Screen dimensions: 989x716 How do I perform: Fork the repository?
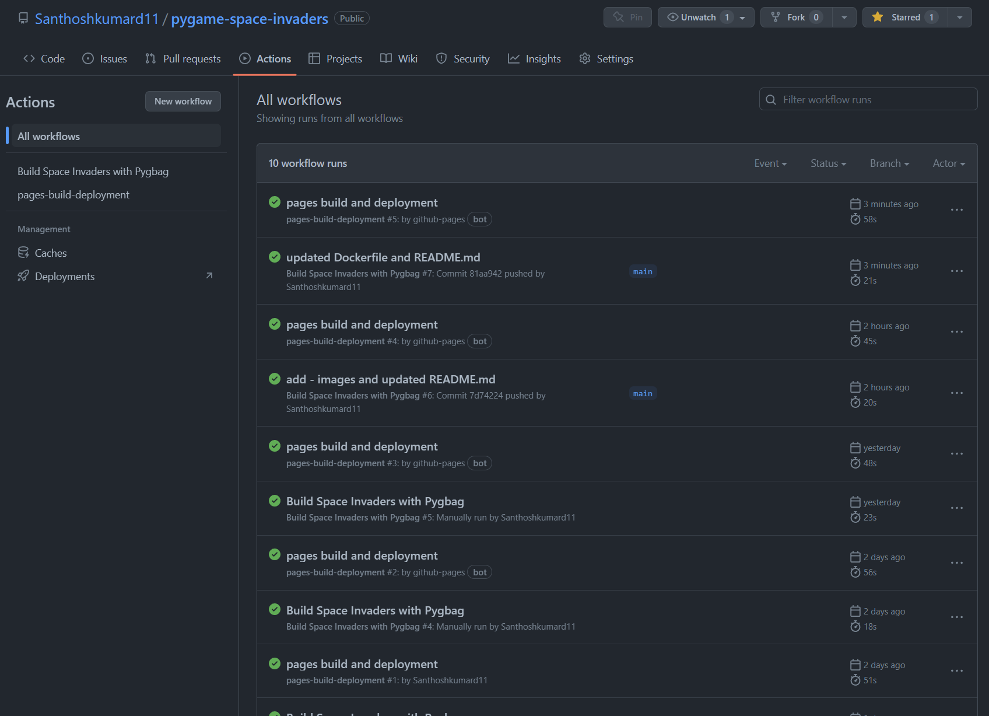(x=796, y=18)
